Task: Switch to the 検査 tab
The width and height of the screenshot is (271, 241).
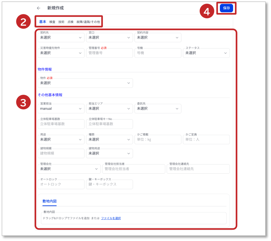Action: 52,22
